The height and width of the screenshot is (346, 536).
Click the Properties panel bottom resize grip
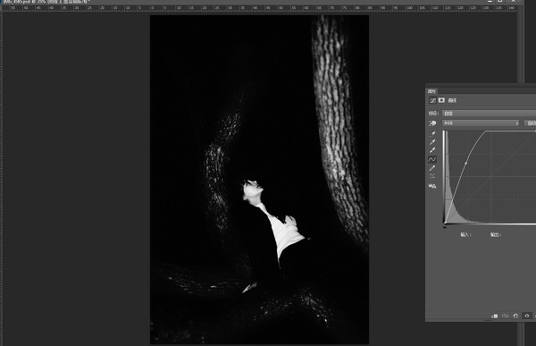487,321
